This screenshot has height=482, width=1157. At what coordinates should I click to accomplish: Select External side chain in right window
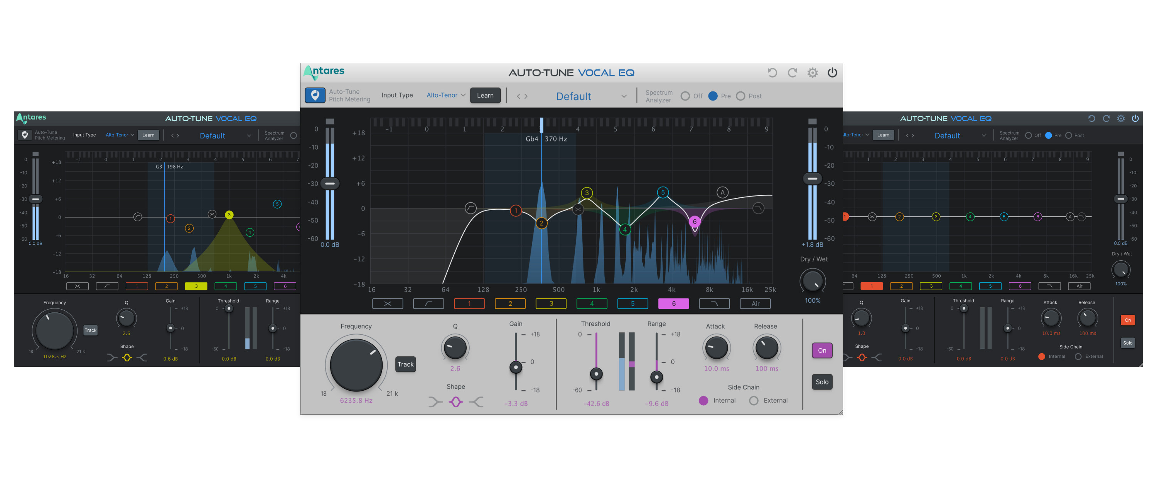click(1078, 356)
